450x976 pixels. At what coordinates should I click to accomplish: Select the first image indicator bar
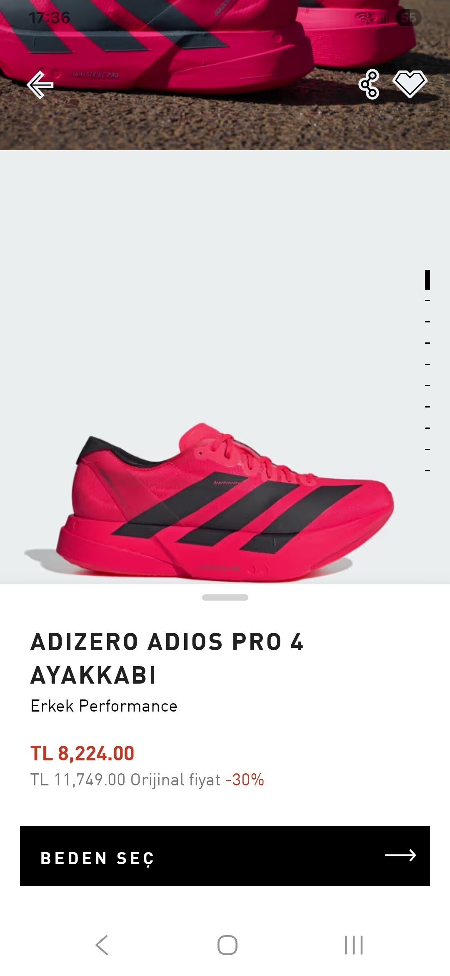coord(427,280)
